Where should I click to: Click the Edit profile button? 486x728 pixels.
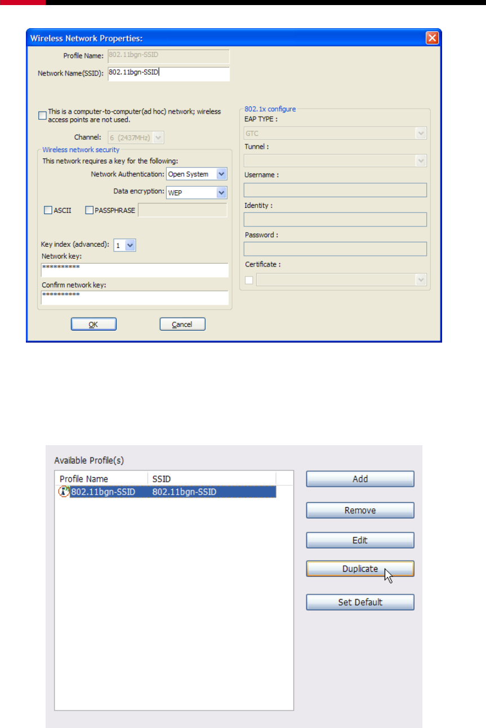point(360,540)
